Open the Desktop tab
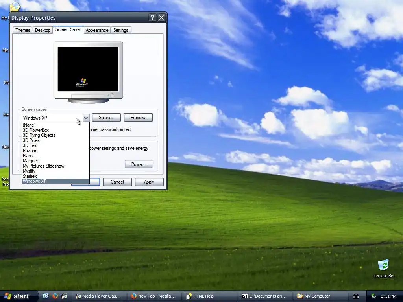The image size is (403, 302). pos(43,30)
